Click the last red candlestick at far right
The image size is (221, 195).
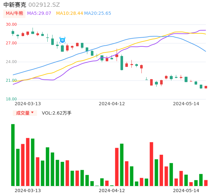[x=206, y=87]
